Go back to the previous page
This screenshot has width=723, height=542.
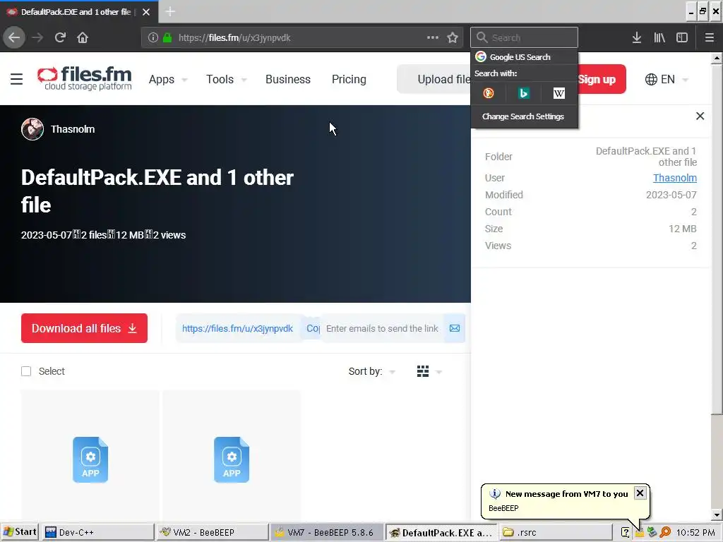click(14, 37)
